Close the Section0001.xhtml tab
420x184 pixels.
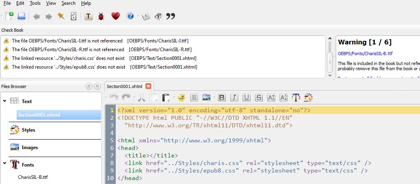click(x=148, y=86)
